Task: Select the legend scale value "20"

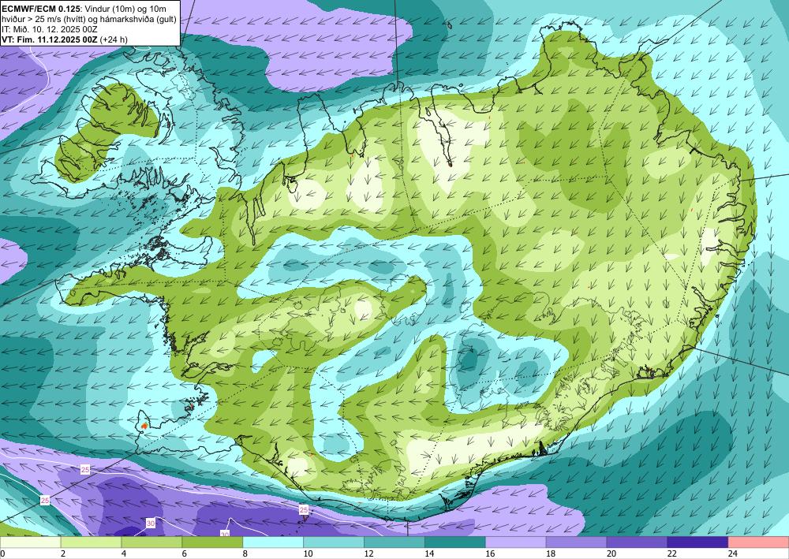Action: point(611,553)
